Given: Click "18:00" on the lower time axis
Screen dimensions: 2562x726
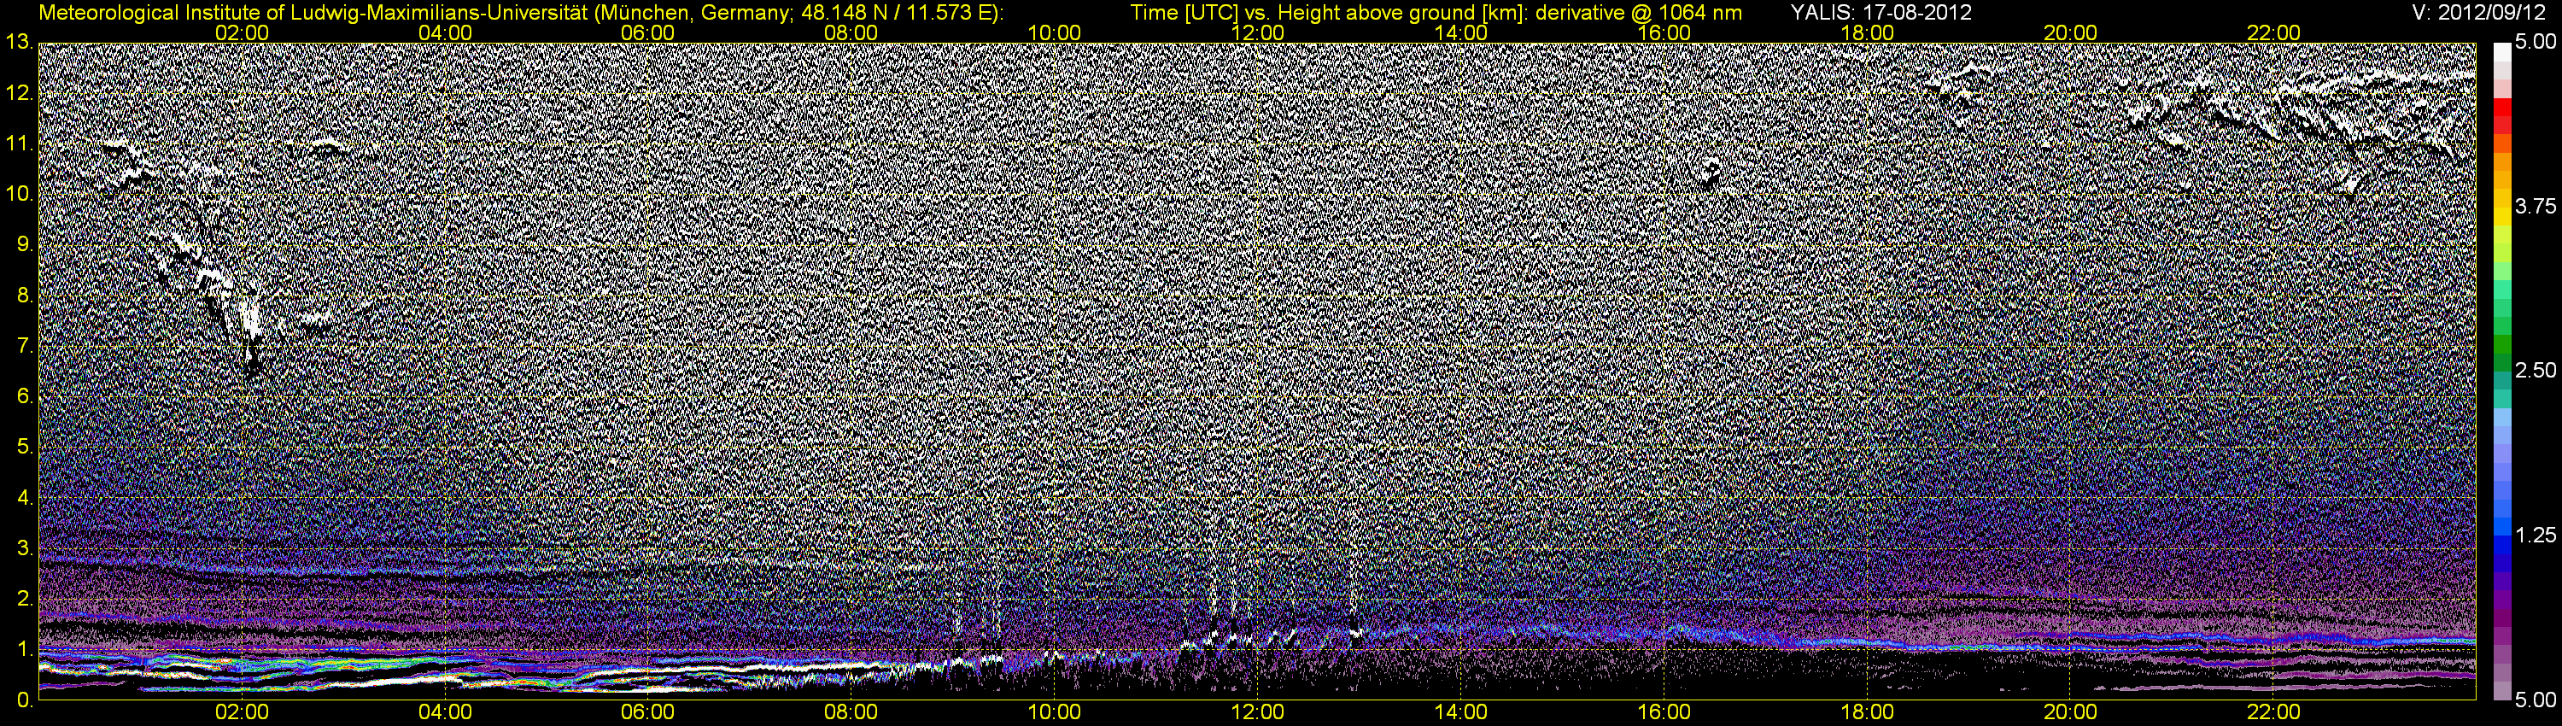Looking at the screenshot, I should point(1867,712).
